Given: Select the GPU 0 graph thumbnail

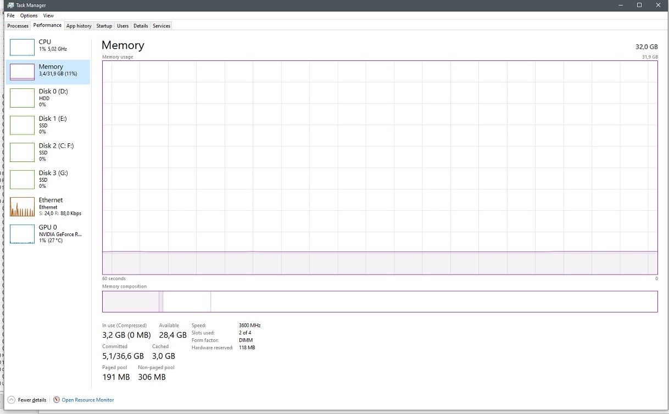Looking at the screenshot, I should [x=22, y=234].
